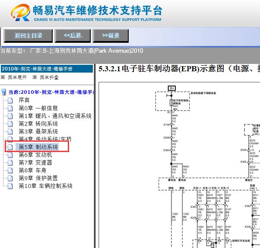Click the page icon next to 第1章

[x=10, y=116]
